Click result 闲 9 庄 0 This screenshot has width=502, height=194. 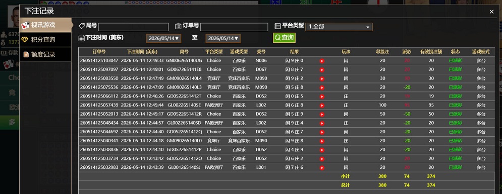coord(294,61)
